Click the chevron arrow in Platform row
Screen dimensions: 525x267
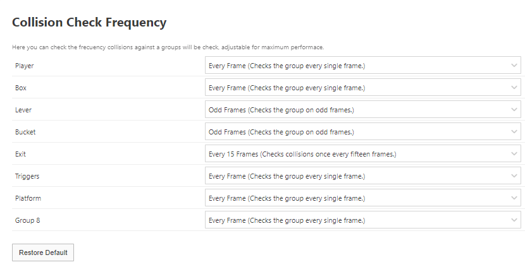(514, 198)
